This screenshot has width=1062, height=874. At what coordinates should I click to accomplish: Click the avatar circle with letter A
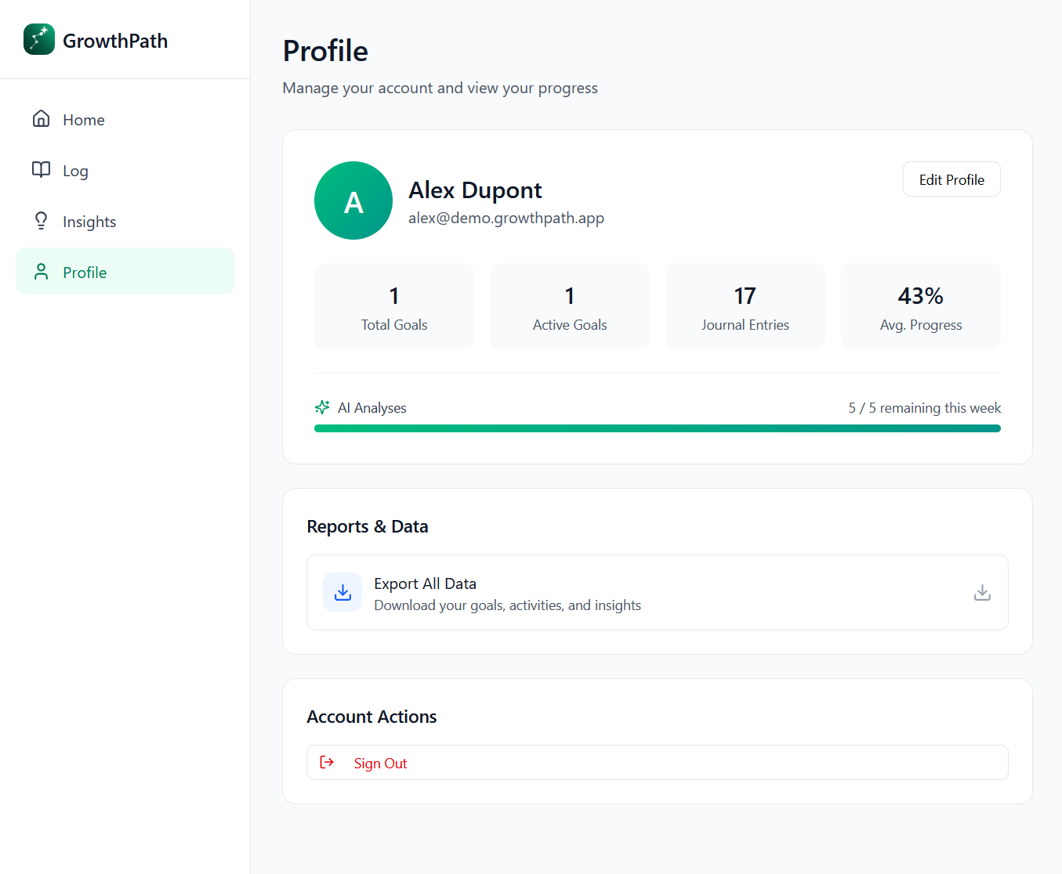coord(353,200)
